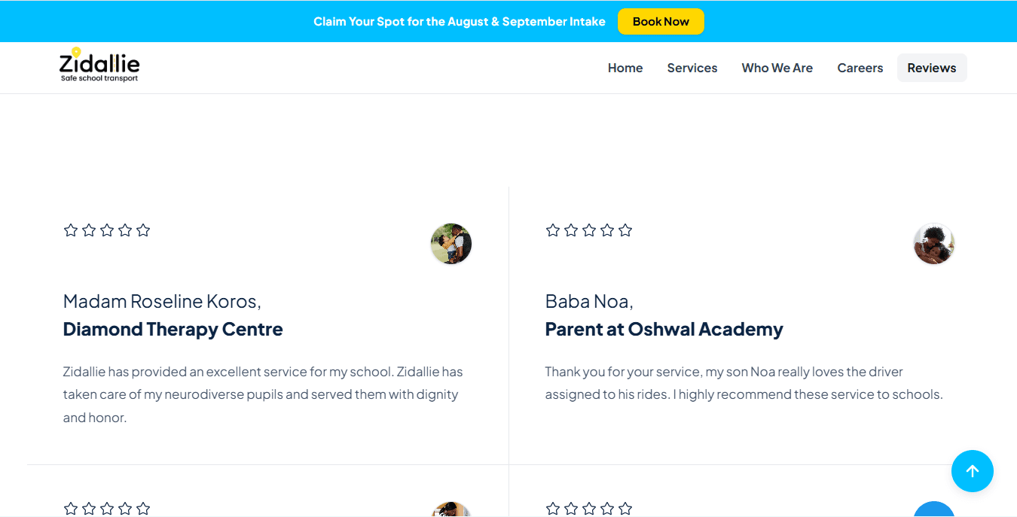
Task: Click the partially visible blue chat bubble
Action: tap(934, 509)
